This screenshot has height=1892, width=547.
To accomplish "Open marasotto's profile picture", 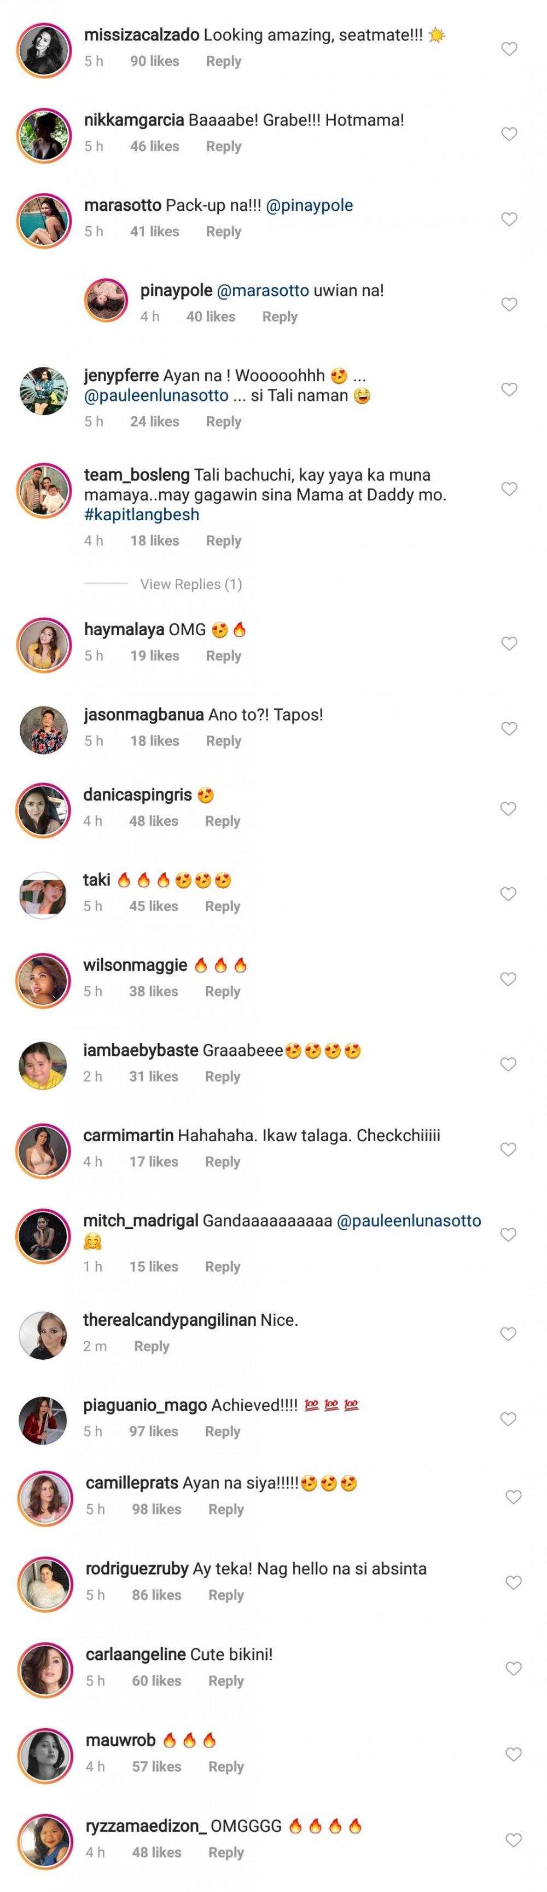I will click(x=44, y=220).
